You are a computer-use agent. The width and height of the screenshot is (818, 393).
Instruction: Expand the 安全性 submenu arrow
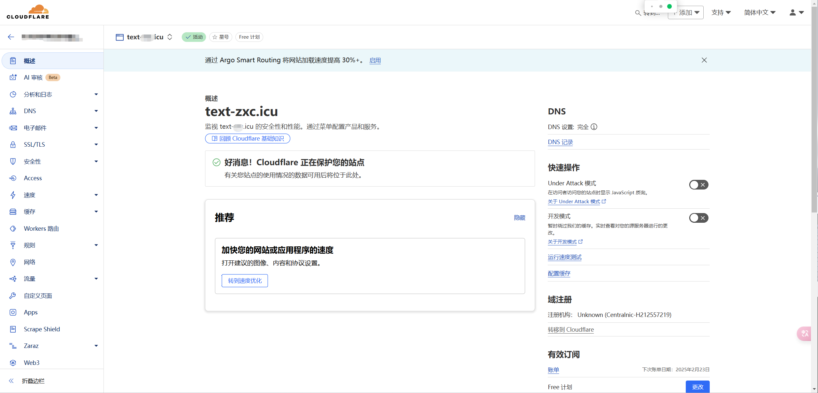(96, 161)
